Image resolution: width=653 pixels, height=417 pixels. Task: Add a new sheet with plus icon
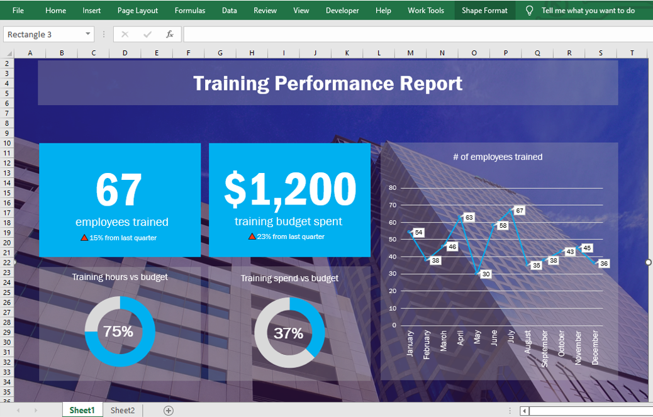[168, 411]
